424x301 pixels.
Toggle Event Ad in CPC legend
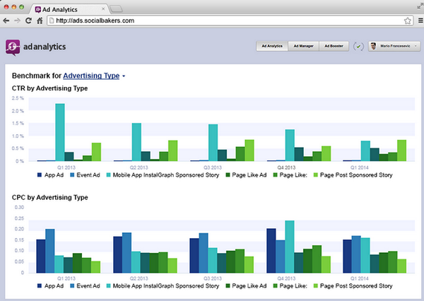tap(85, 286)
